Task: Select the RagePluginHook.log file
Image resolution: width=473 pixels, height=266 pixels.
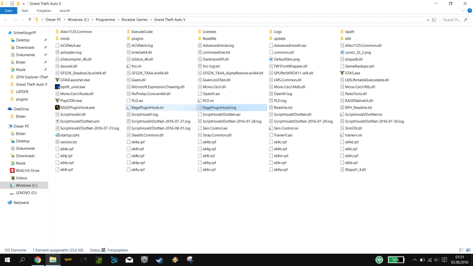Action: 232,108
